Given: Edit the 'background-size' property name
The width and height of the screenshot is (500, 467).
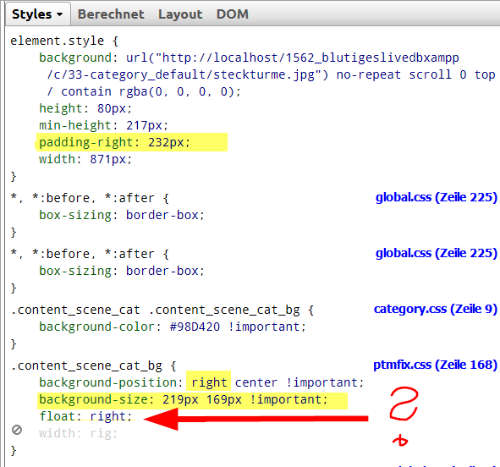Looking at the screenshot, I should click(93, 399).
